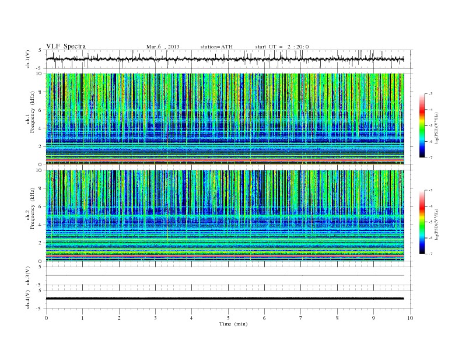Click the flat ch.3 voltage trace
Viewport: 462px width, 357px height.
225,275
